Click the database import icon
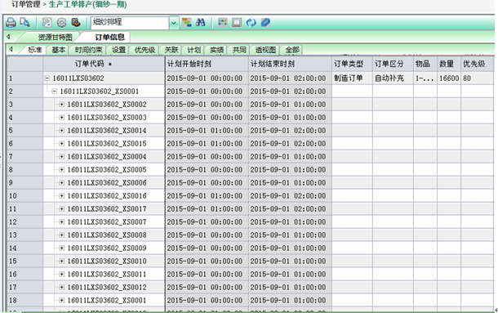Viewport: 498px width, 313px height. (76, 23)
